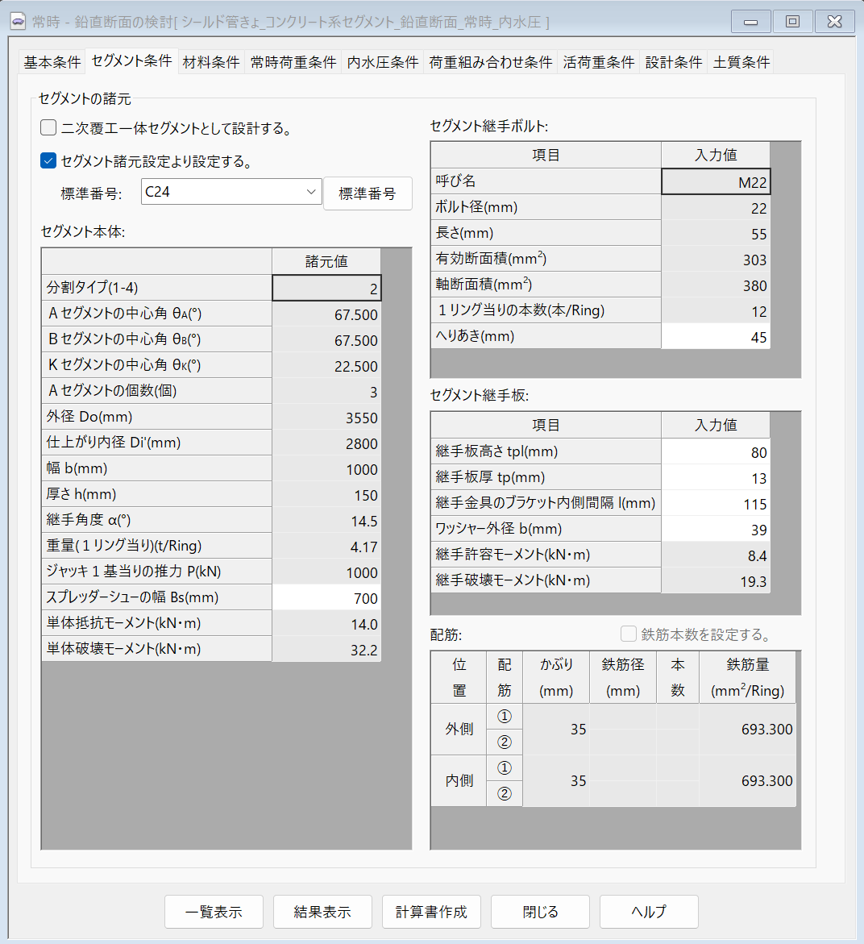The image size is (864, 944).
Task: Generate report via 計算書作成 button
Action: click(x=431, y=912)
